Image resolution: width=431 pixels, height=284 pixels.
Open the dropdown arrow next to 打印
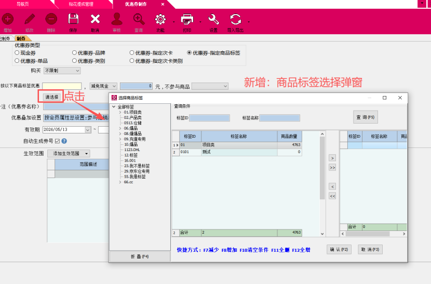(200, 22)
